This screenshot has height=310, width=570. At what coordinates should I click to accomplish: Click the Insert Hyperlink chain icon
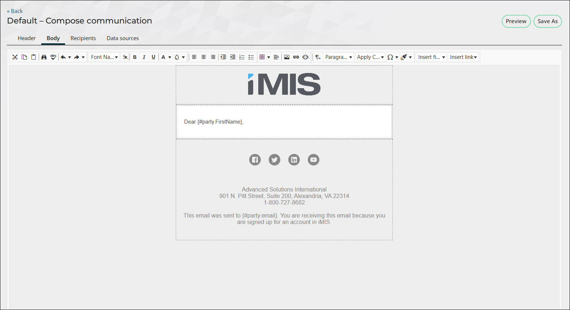(x=296, y=57)
